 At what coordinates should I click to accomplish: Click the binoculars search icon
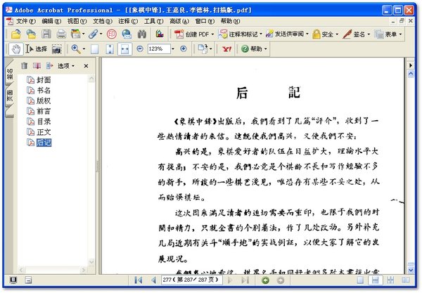(x=142, y=34)
